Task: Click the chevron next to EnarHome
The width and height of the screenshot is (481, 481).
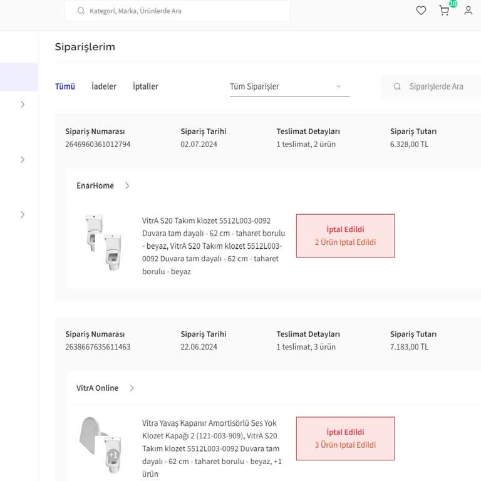Action: 127,185
